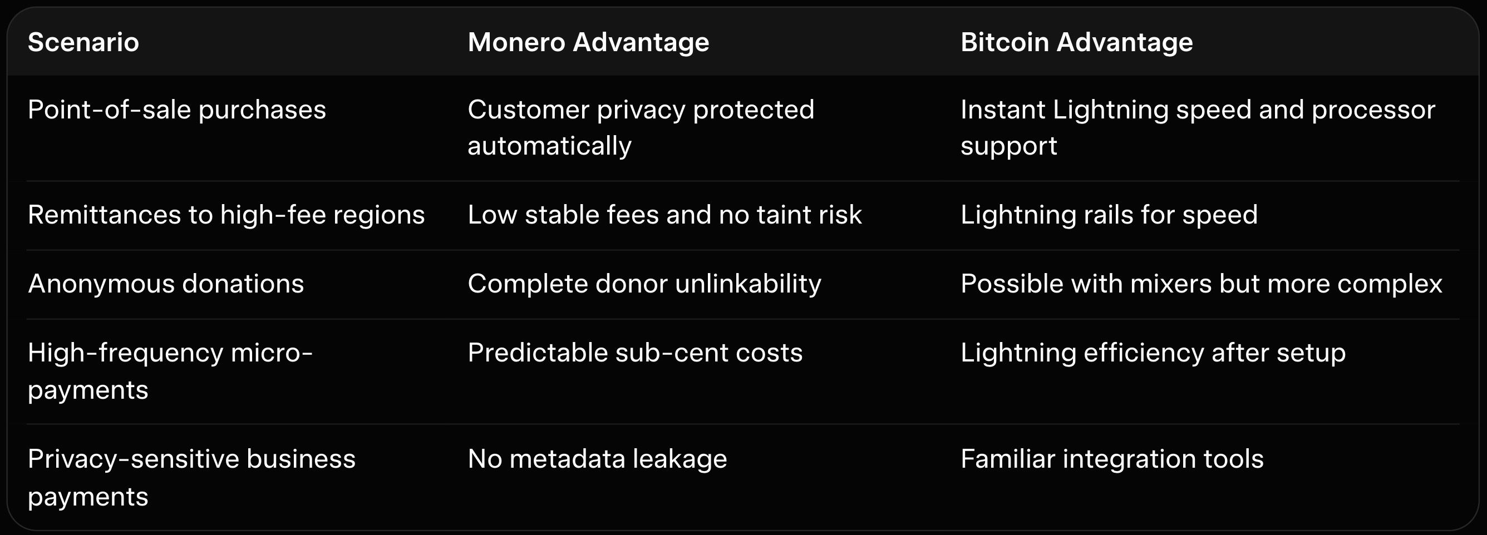
Task: Select the Predictable sub-cent costs cell
Action: click(634, 353)
